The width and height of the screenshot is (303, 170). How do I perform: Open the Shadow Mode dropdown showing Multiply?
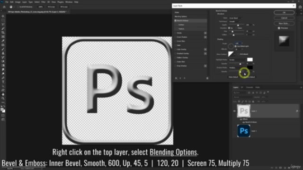coord(238,68)
